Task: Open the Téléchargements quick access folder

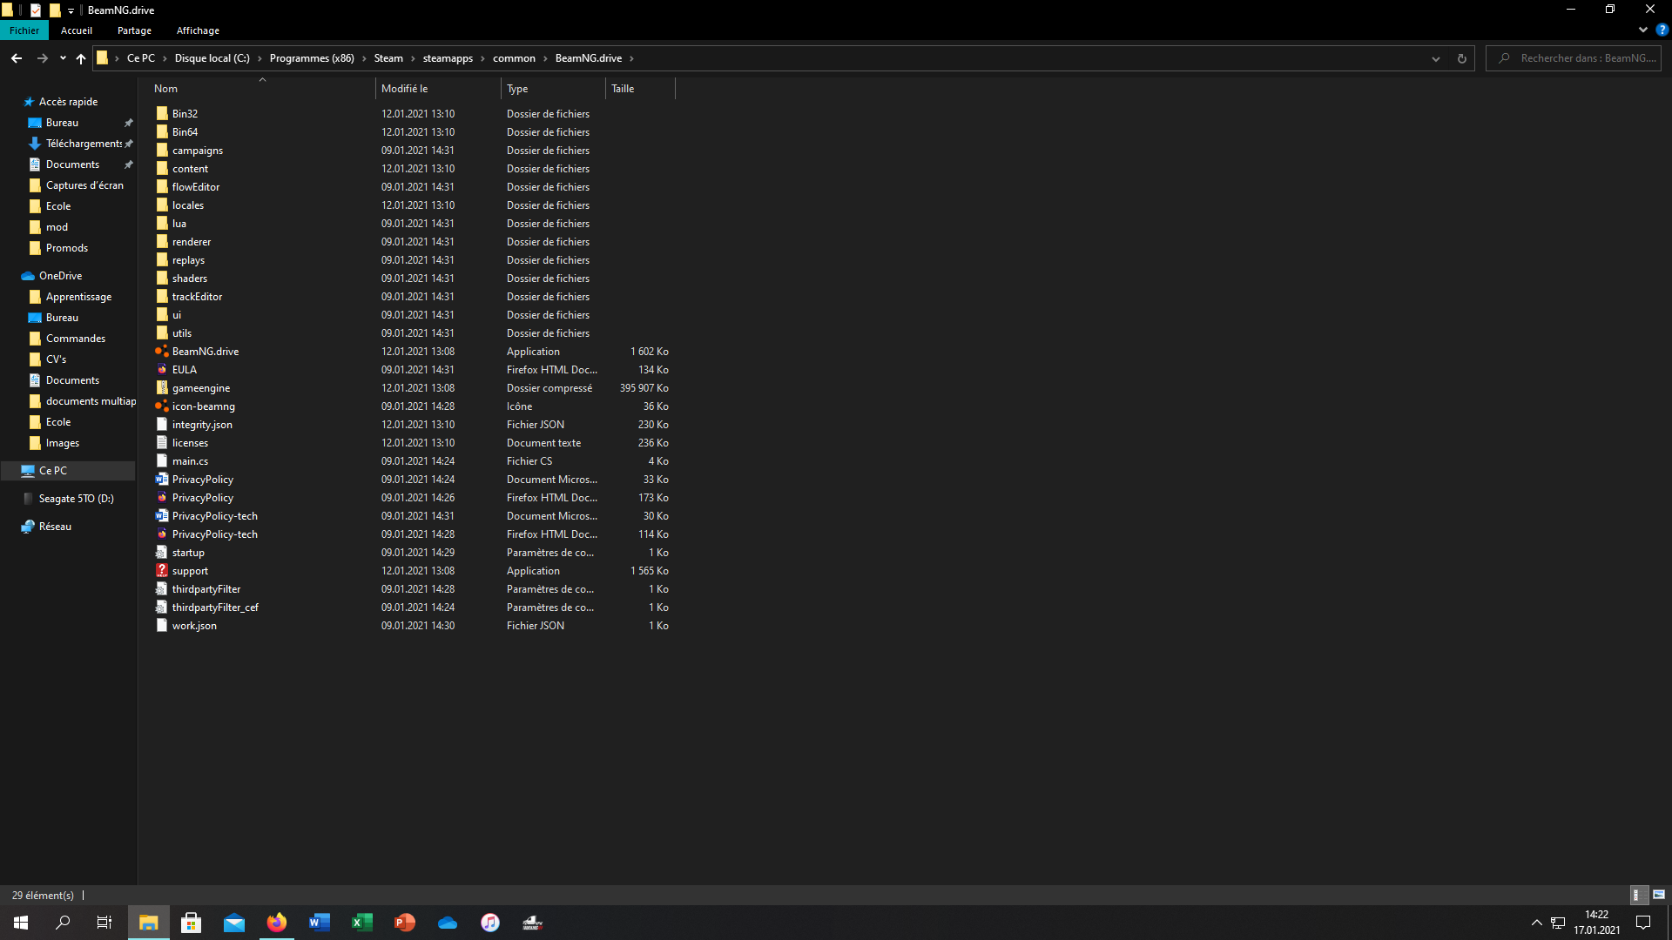Action: tap(83, 144)
